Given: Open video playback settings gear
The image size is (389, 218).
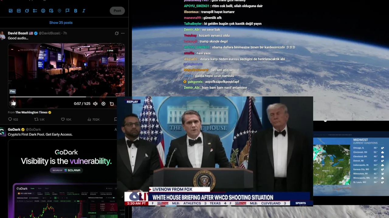Looking at the screenshot, I should tap(103, 104).
